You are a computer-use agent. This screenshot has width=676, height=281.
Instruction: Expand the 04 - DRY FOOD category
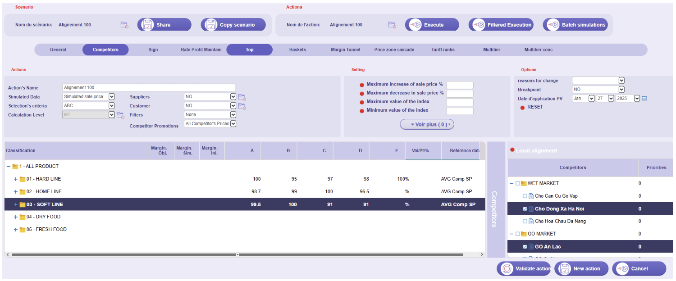point(16,217)
